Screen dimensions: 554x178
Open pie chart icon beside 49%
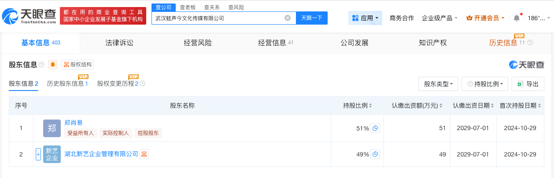point(375,154)
